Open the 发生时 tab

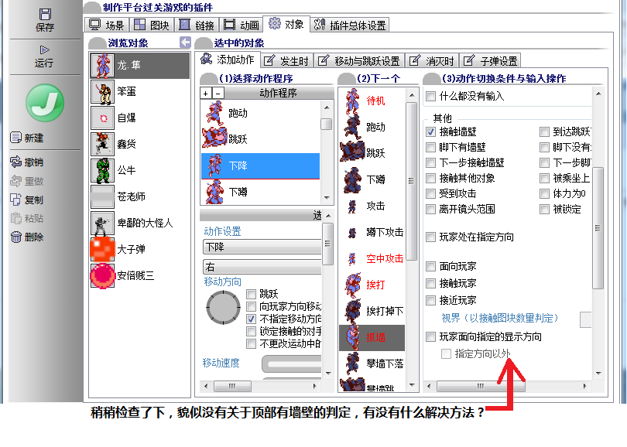coord(286,61)
